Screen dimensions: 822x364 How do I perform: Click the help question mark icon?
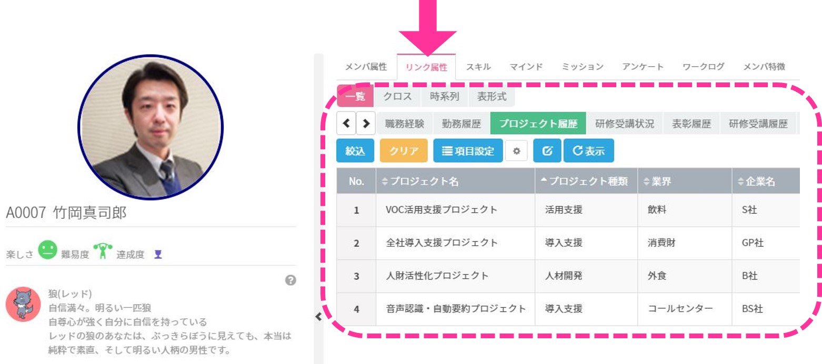pyautogui.click(x=289, y=281)
